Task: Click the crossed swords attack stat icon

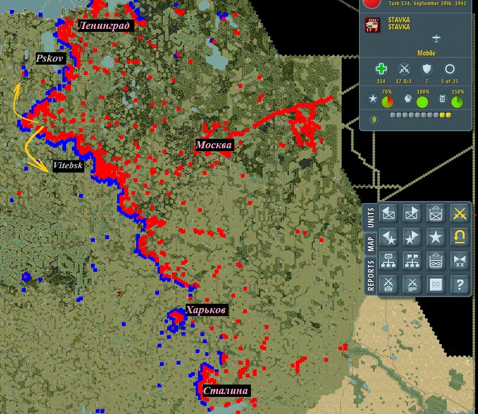Action: [404, 69]
